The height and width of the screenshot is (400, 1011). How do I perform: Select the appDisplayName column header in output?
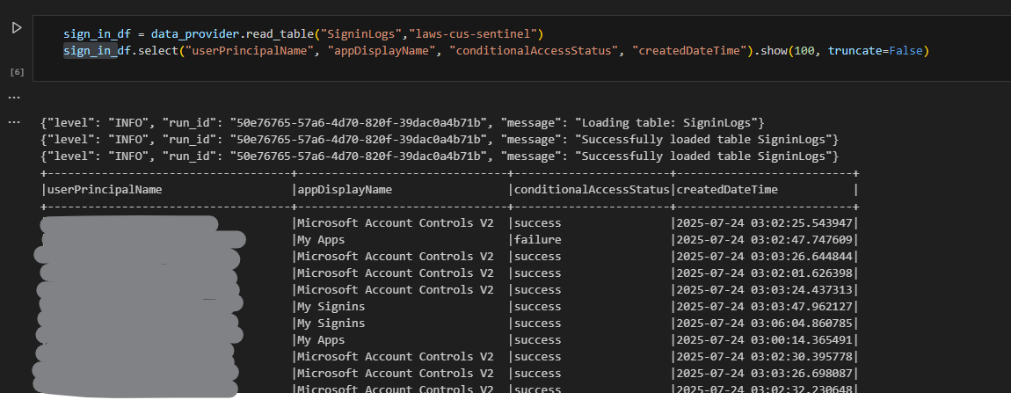pyautogui.click(x=344, y=189)
